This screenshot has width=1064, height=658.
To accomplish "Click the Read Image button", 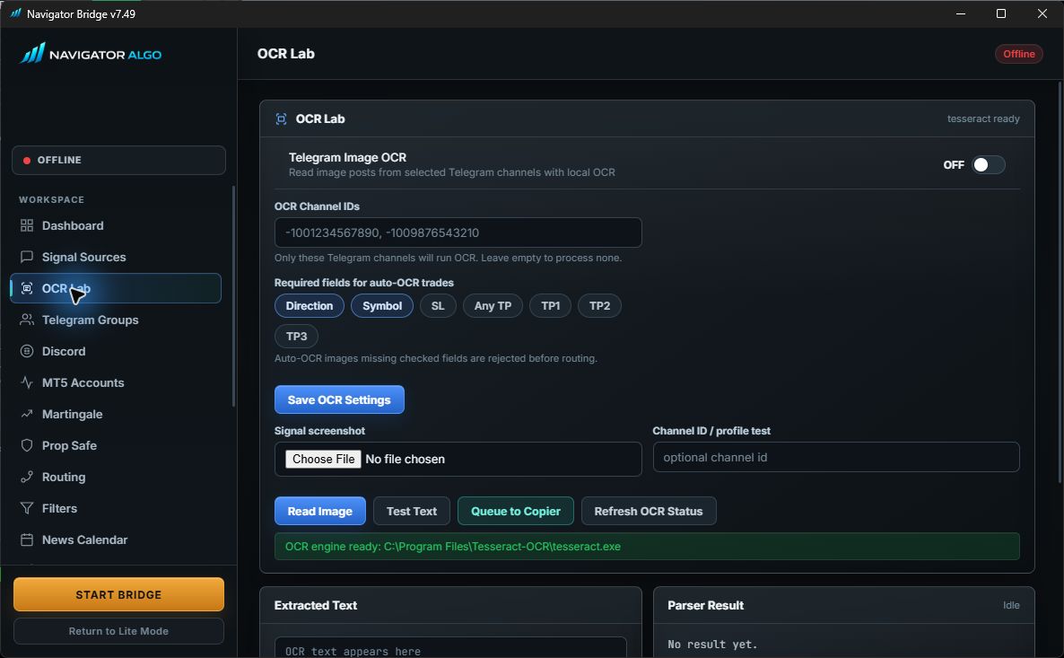I will point(319,511).
